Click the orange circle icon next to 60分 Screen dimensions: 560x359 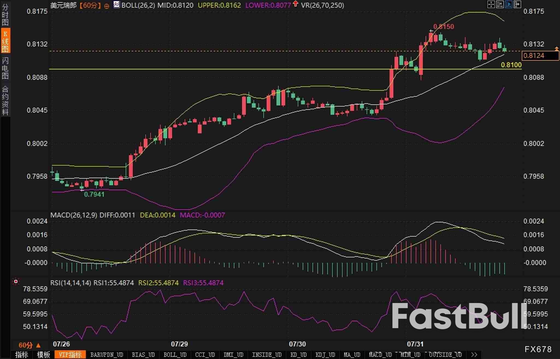coord(107,6)
